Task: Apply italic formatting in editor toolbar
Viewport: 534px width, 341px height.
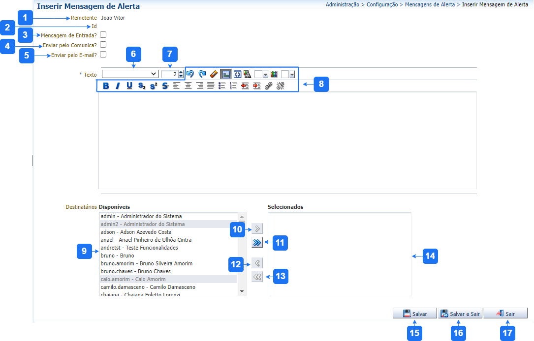Action: (x=118, y=86)
